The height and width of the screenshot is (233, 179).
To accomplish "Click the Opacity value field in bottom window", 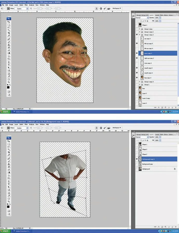I will point(157,137).
